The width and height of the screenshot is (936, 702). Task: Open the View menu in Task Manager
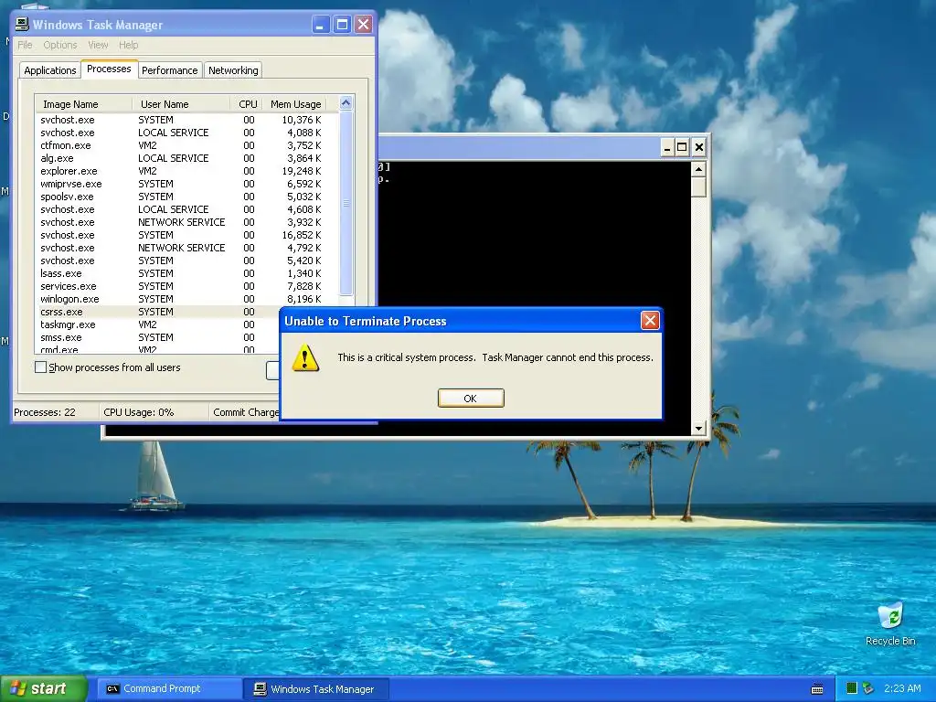[98, 45]
